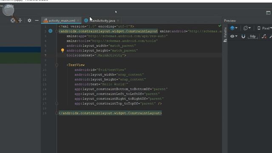Open dropdown arrow beside orientation icon

click(249, 28)
